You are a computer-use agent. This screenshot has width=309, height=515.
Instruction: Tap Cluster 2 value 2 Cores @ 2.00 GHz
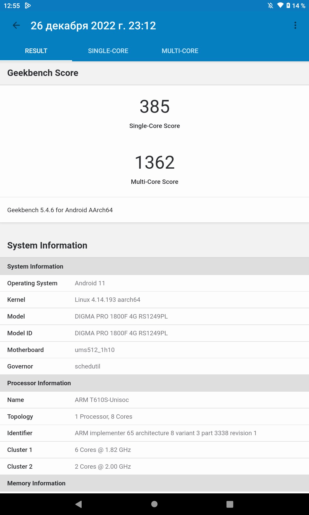(103, 467)
